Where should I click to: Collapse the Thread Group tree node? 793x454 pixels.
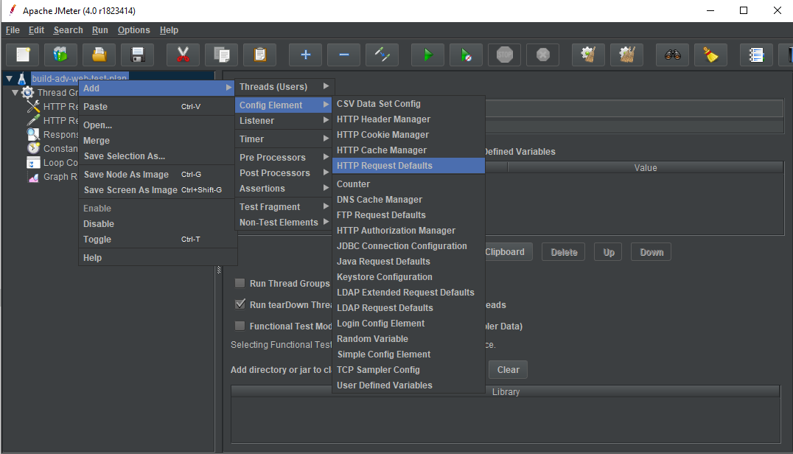coord(15,93)
